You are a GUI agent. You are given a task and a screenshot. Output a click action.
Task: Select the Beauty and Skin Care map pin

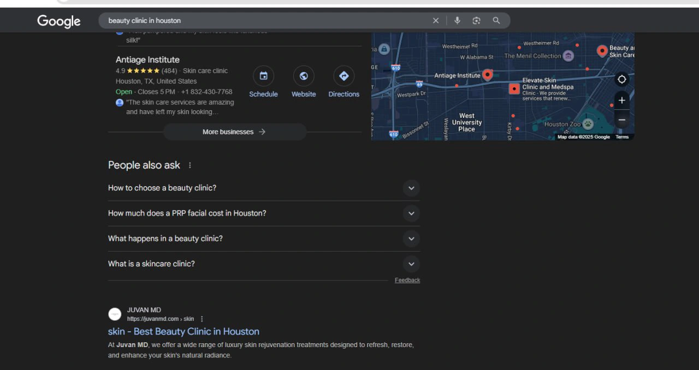602,51
